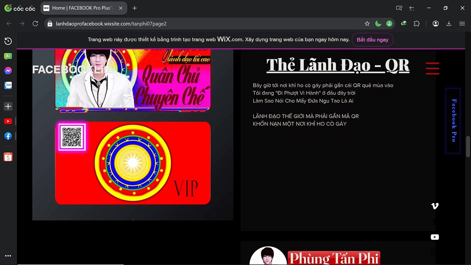Click the line starting 'Tôi đang "Đi Phượt Vi Hành"'
Image resolution: width=471 pixels, height=265 pixels.
point(304,93)
